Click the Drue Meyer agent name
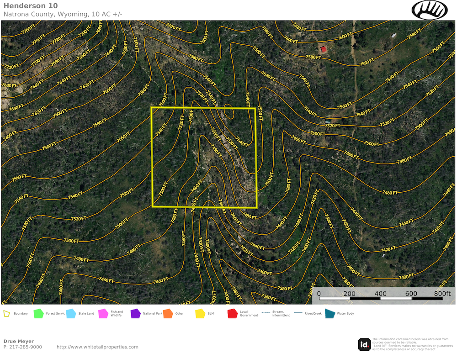 click(x=19, y=341)
